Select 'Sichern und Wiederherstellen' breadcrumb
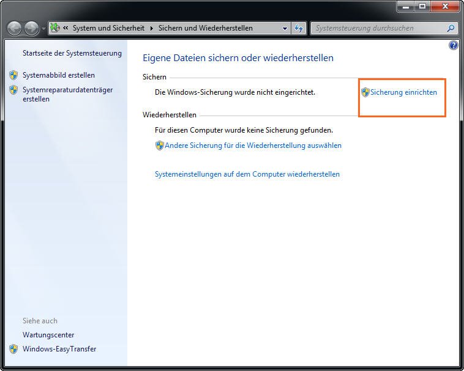 tap(205, 28)
